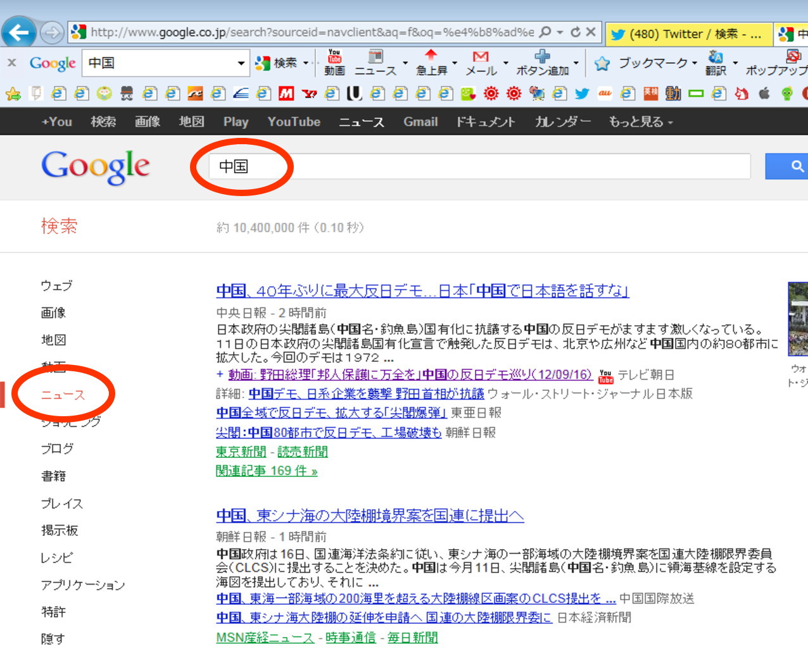Click カレンダー in the black Google bar
808x649 pixels.
(x=562, y=121)
